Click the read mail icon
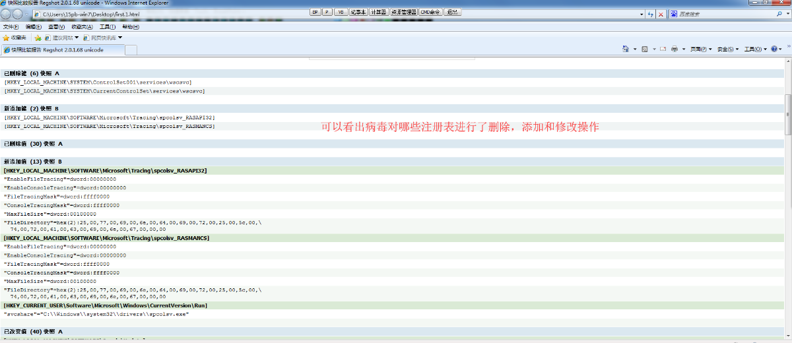This screenshot has width=792, height=343. click(x=663, y=49)
